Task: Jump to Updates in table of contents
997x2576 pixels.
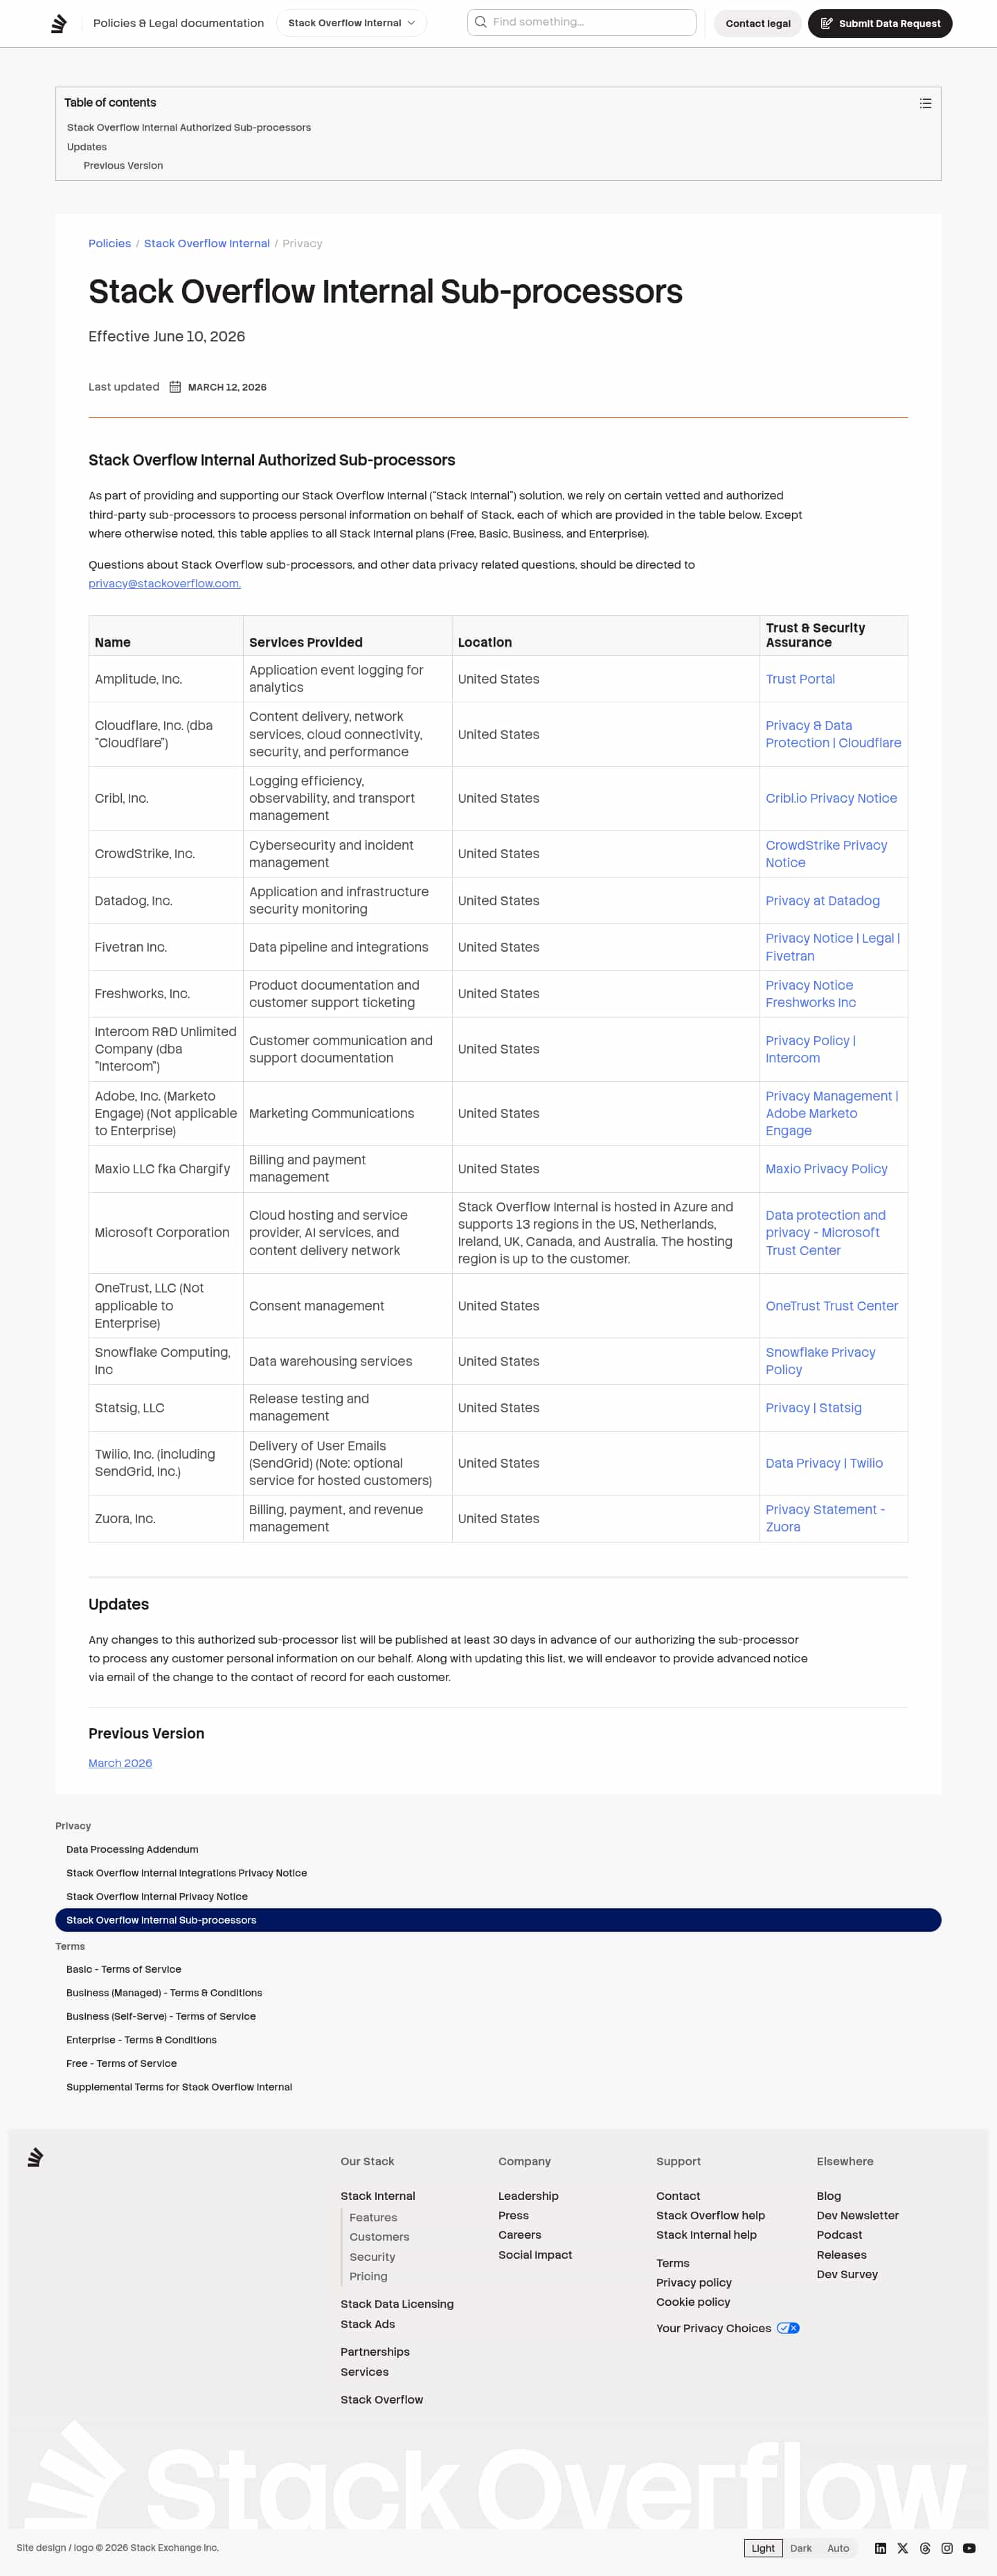Action: coord(87,147)
